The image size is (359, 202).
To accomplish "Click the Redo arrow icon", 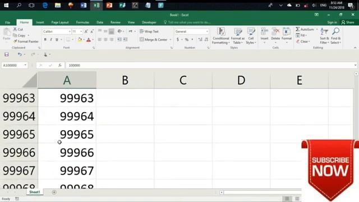I will tap(33, 54).
